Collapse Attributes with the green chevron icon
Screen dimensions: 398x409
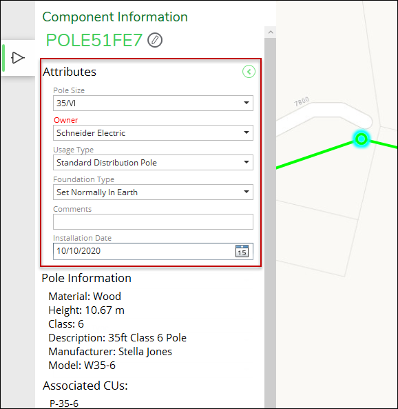[x=249, y=72]
